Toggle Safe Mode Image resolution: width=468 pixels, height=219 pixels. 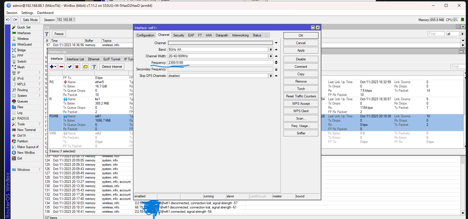coord(30,20)
